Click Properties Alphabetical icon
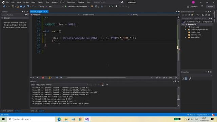217x122 pixels. (x=186, y=78)
